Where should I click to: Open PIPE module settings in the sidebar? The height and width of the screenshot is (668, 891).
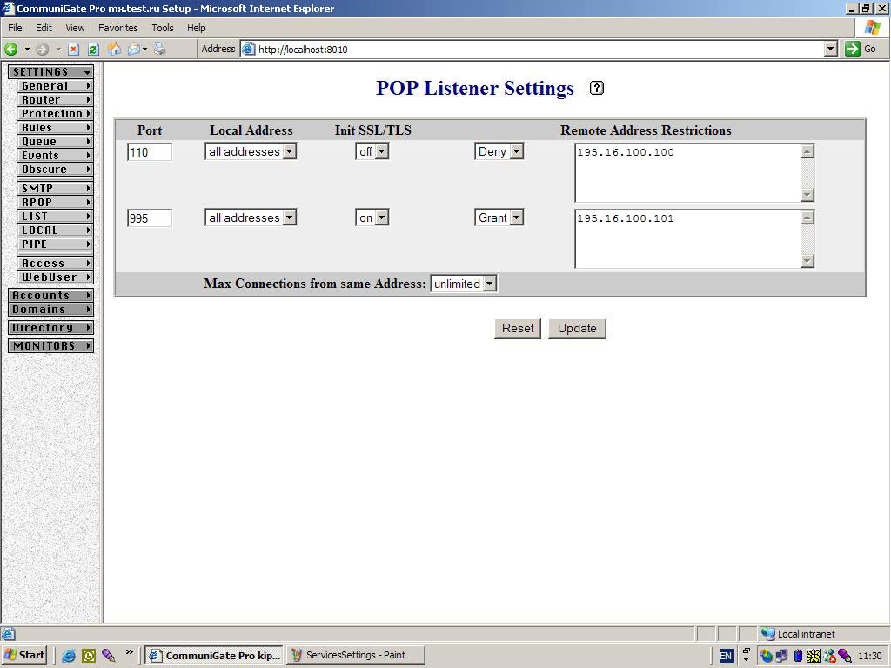click(x=55, y=244)
